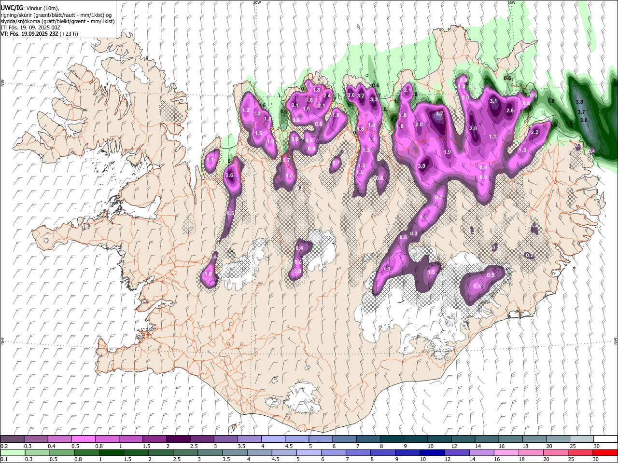Click the '0.1' label on the lower legend
Image resolution: width=618 pixels, height=463 pixels.
[x=4, y=460]
